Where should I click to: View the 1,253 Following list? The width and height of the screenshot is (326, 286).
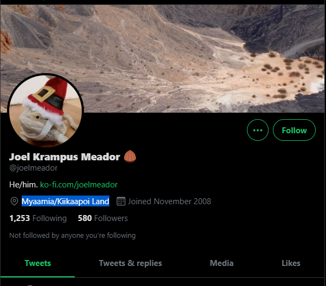(x=38, y=218)
